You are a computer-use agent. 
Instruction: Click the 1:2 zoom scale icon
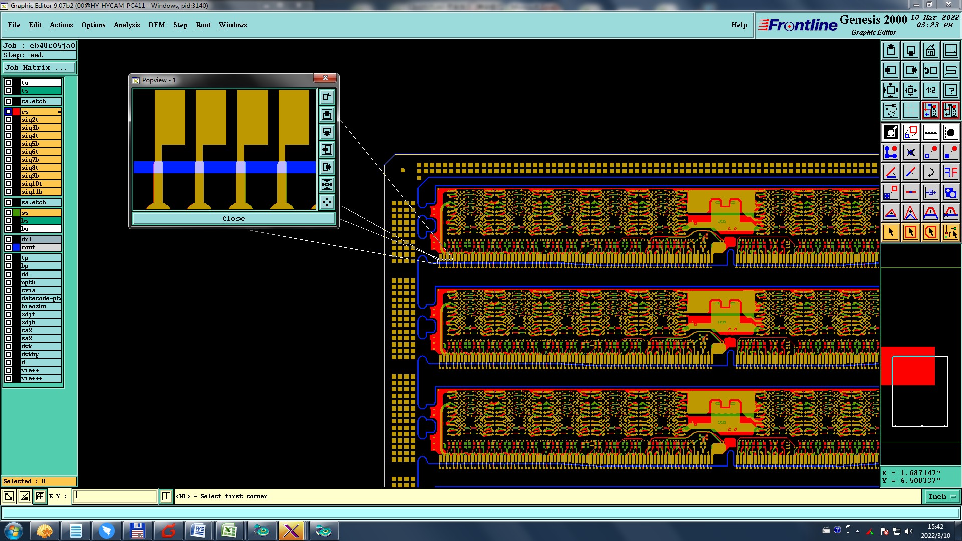click(x=930, y=90)
